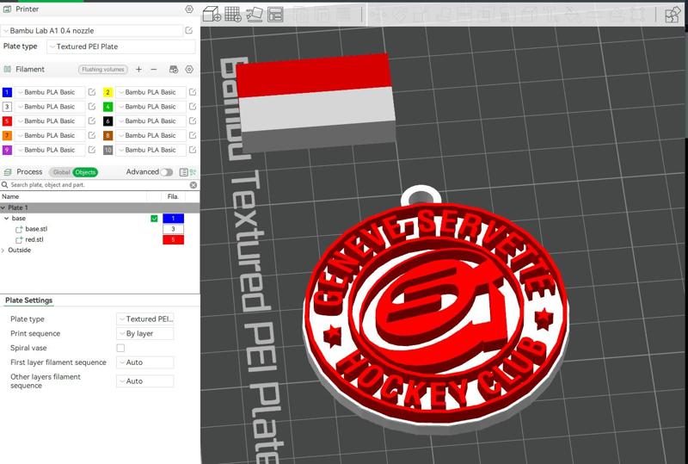Click the red filament 5 color swatch
The height and width of the screenshot is (464, 688).
tap(7, 121)
